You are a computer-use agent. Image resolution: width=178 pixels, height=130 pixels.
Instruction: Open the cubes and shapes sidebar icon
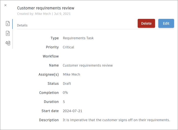click(x=8, y=43)
